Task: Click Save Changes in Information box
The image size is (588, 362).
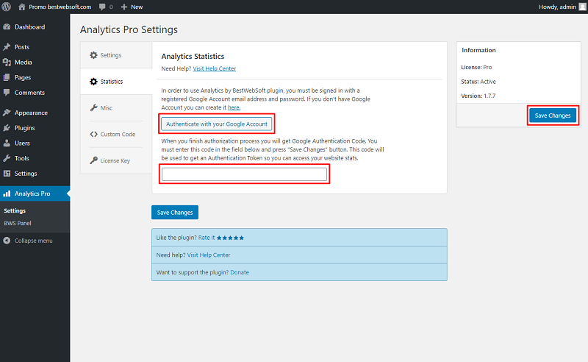Action: [x=553, y=116]
